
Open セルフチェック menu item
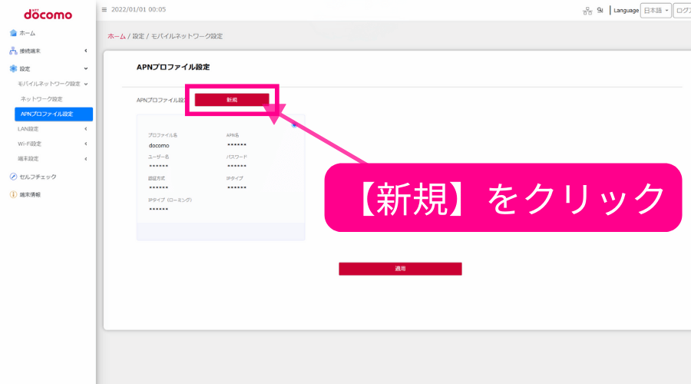[x=38, y=177]
